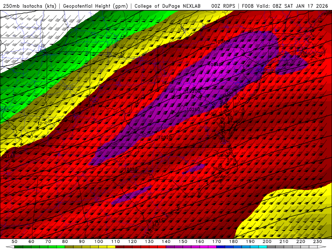The width and height of the screenshot is (332, 249).
Task: Pick the bright yellow swatch ending at 110
Action: click(111, 247)
